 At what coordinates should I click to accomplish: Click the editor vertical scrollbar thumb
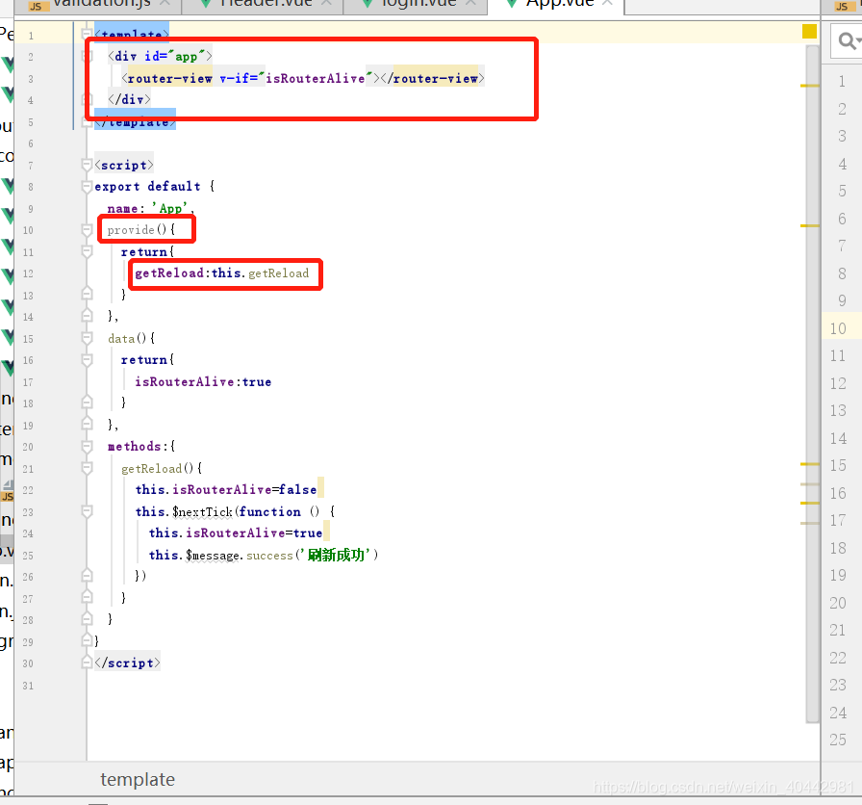tap(812, 384)
